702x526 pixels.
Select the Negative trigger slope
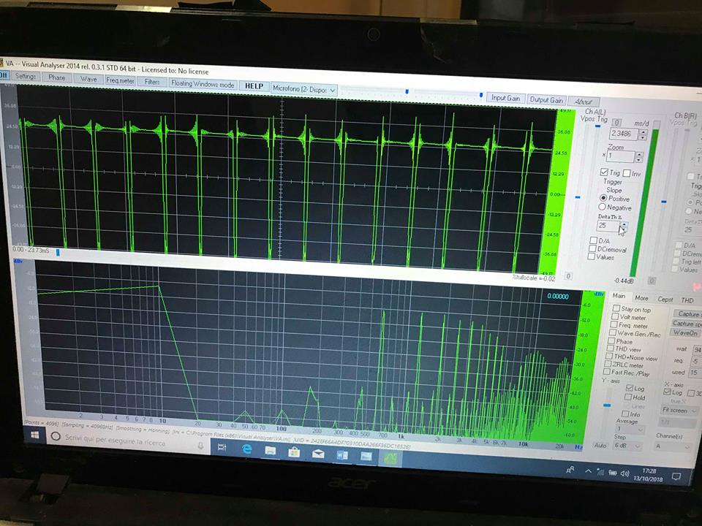coord(602,207)
